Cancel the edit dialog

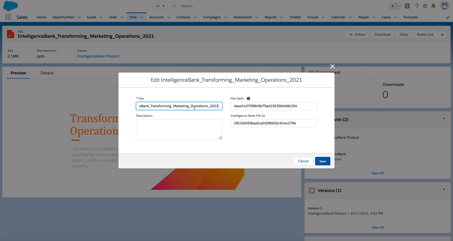pos(303,161)
